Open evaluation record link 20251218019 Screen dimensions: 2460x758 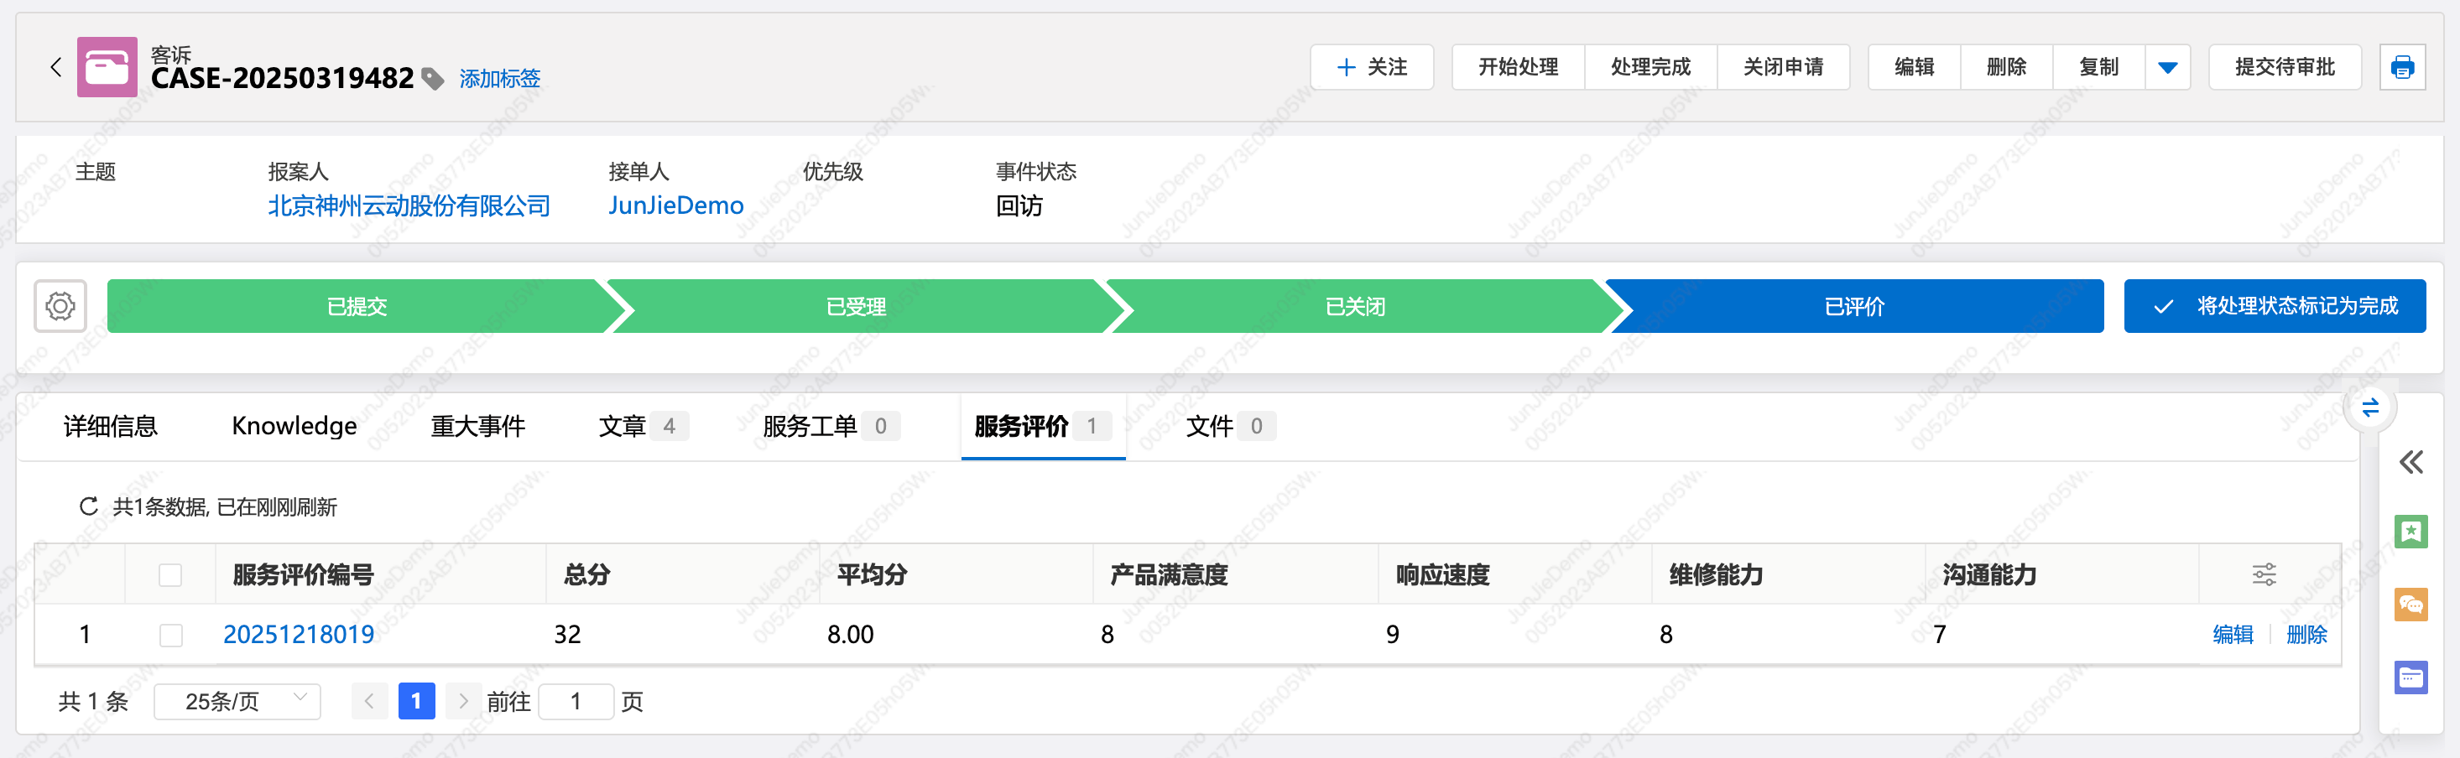pos(299,635)
